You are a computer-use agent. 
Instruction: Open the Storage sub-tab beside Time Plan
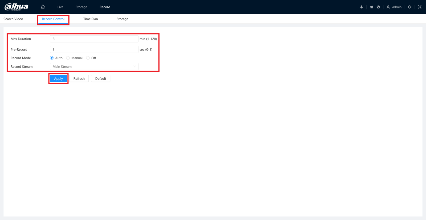tap(122, 19)
